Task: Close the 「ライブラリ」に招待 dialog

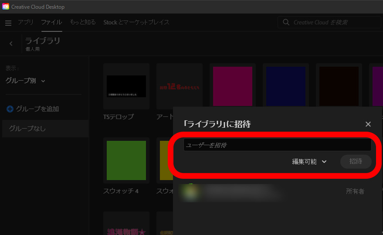Action: 368,124
